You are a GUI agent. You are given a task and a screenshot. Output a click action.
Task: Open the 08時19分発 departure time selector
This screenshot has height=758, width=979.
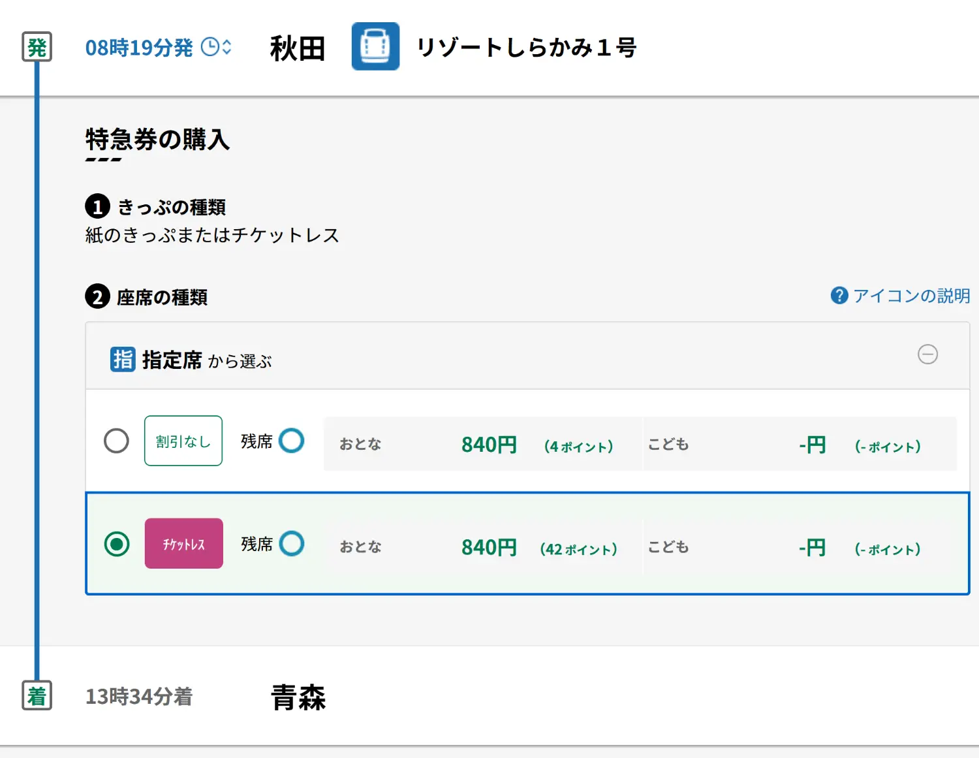click(x=139, y=48)
